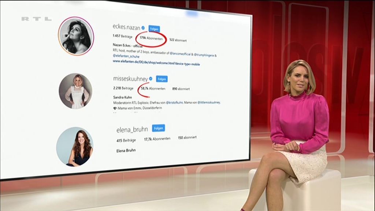Follow misseskuuhney with the Folgen button
This screenshot has width=375, height=211.
click(161, 79)
